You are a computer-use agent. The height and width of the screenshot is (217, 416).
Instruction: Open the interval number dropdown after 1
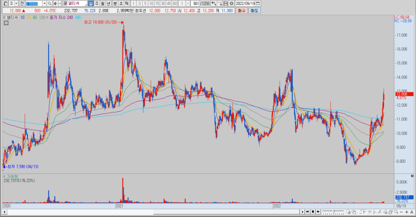[x=188, y=3]
